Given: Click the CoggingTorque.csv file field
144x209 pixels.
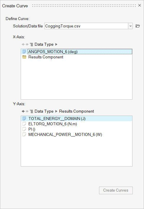Looking at the screenshot, I should [x=86, y=26].
